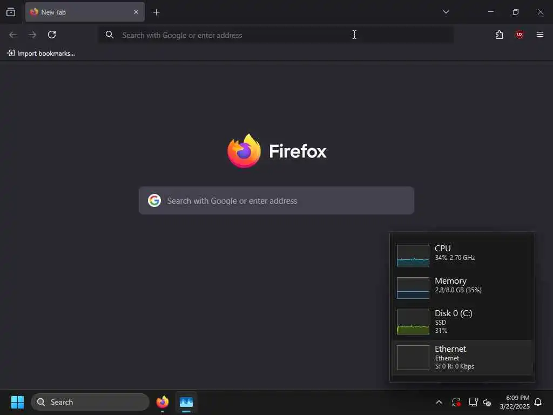Select the Disk 0 (C:) performance entry
Image resolution: width=553 pixels, height=415 pixels.
point(462,322)
